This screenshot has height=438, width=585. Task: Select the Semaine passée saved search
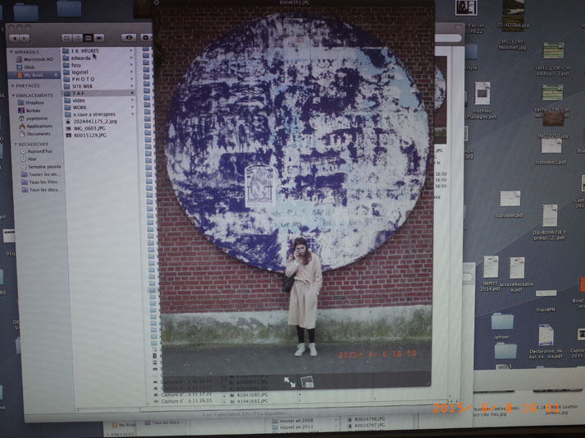(x=41, y=167)
